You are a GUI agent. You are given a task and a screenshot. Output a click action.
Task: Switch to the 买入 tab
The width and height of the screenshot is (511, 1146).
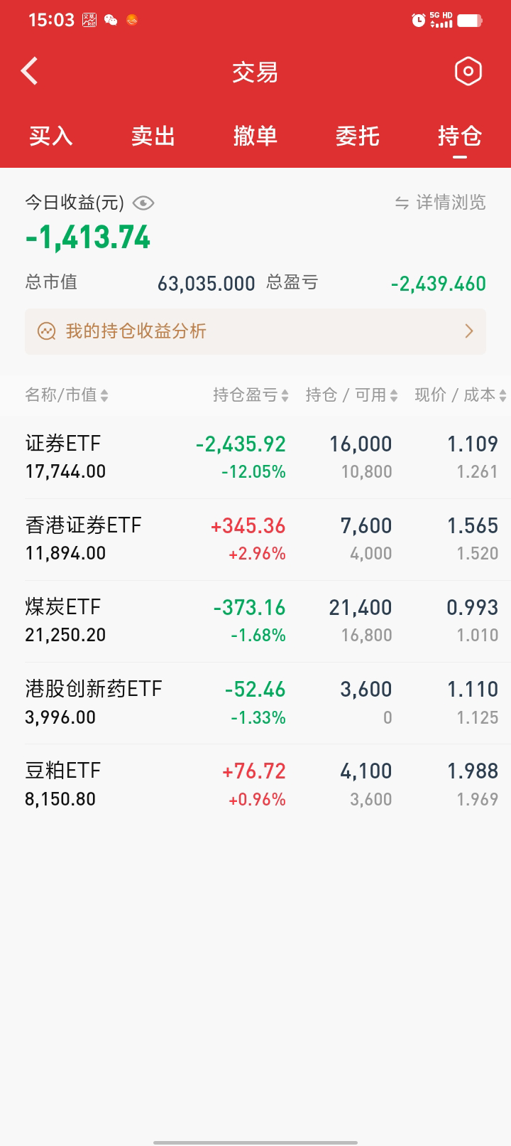[51, 136]
